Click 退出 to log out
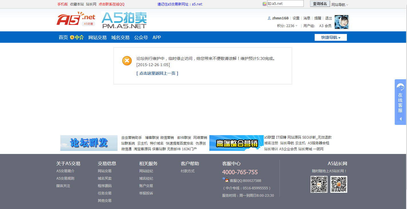 (x=329, y=18)
